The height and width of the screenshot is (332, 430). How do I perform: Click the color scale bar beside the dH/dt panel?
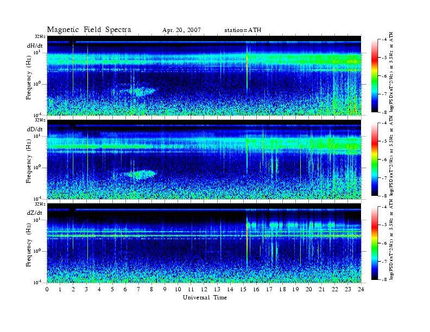click(x=375, y=76)
